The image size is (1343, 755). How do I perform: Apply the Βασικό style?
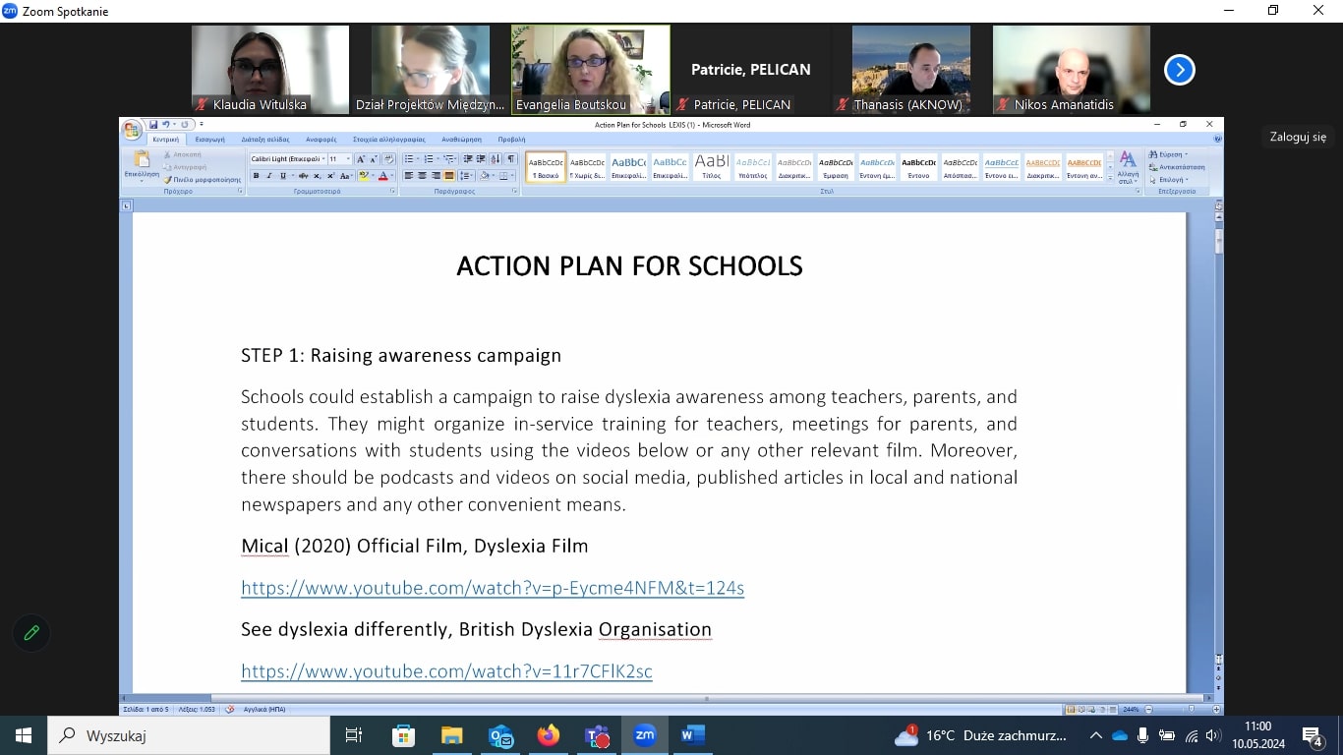click(546, 166)
